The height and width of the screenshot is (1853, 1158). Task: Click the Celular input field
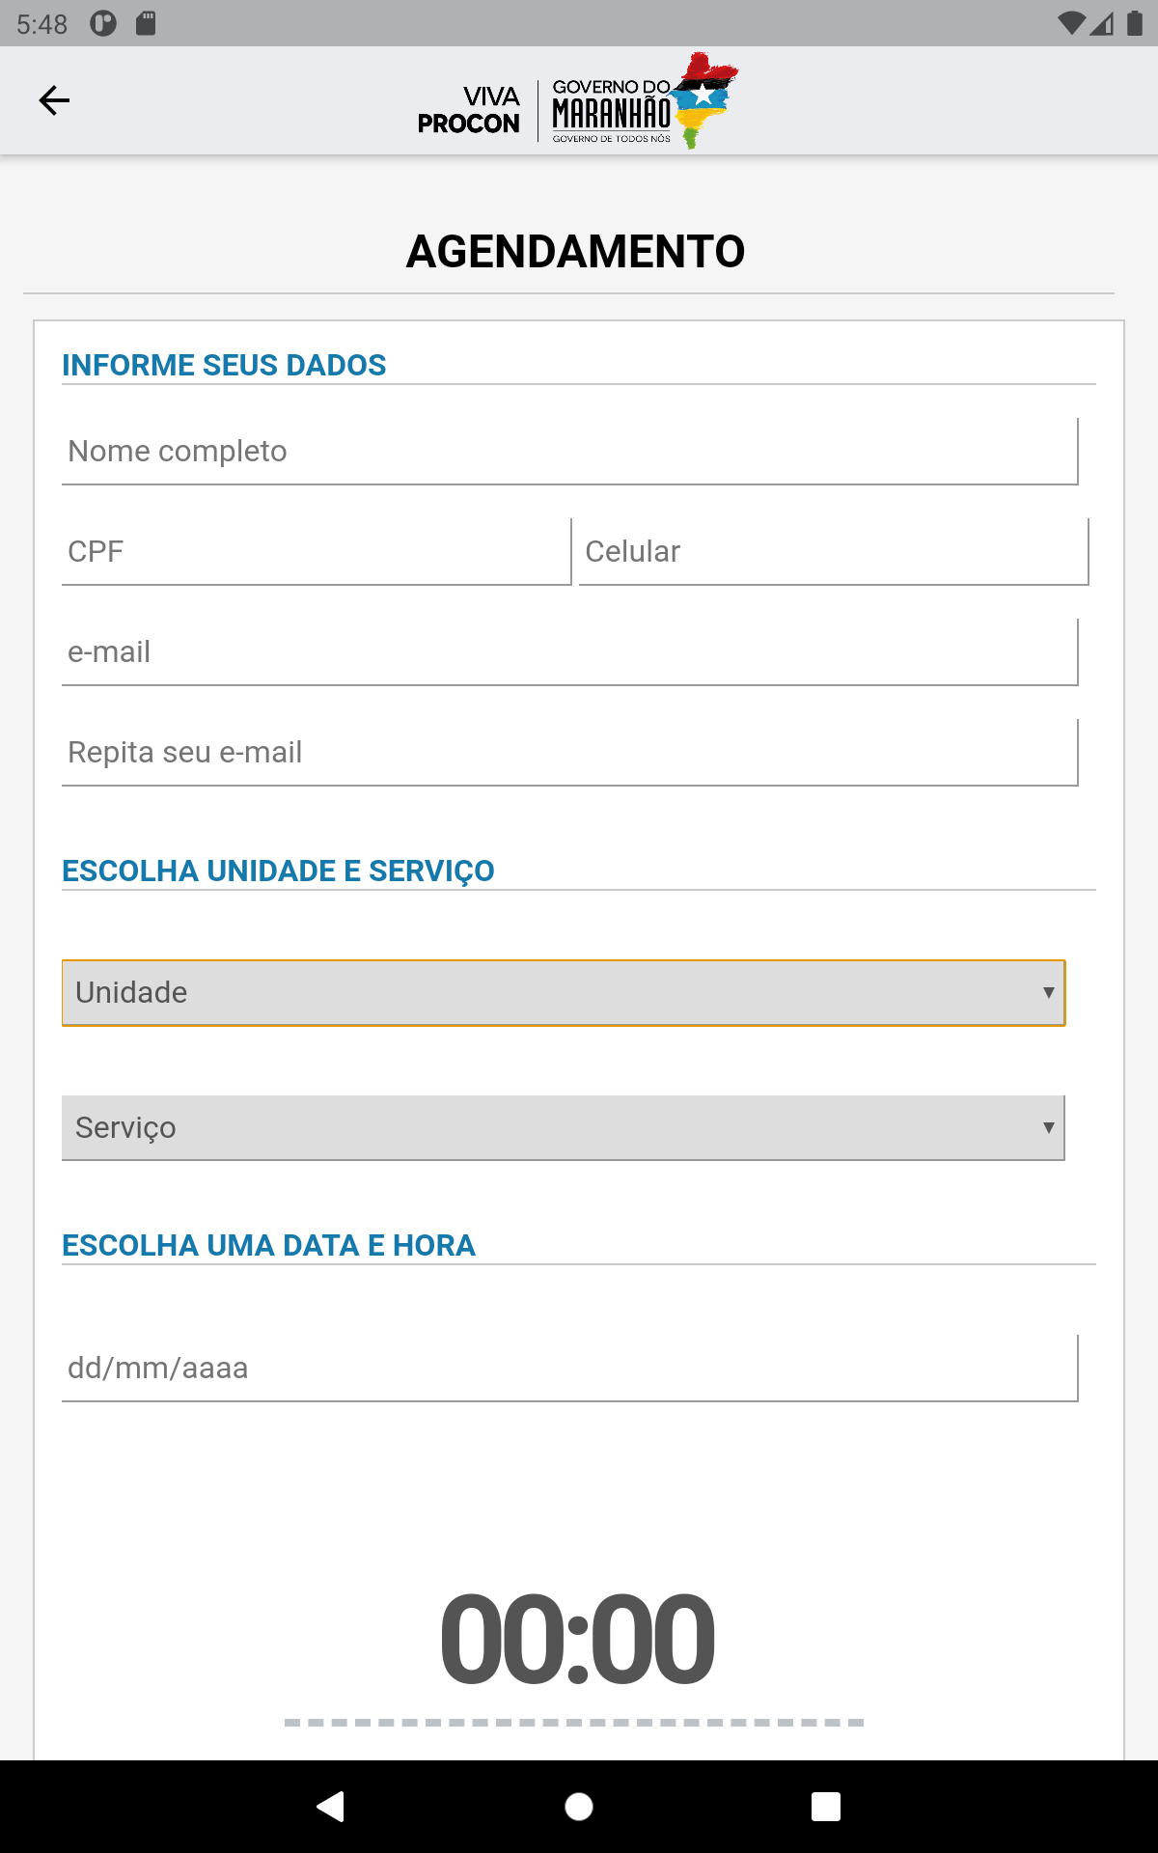pyautogui.click(x=832, y=552)
